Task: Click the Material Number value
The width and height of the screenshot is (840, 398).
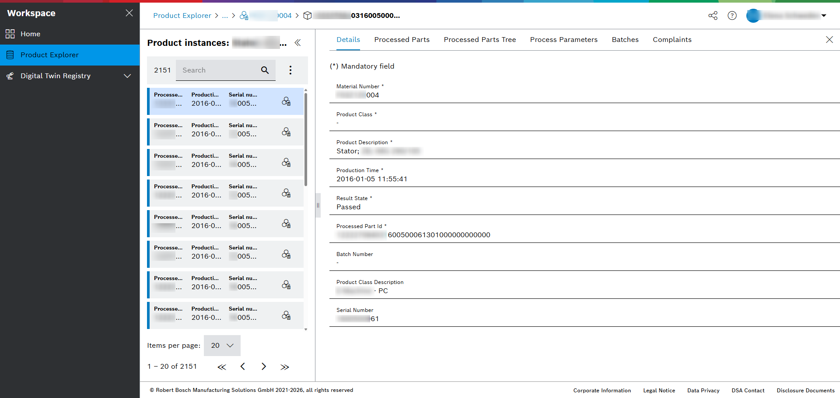Action: click(x=358, y=95)
